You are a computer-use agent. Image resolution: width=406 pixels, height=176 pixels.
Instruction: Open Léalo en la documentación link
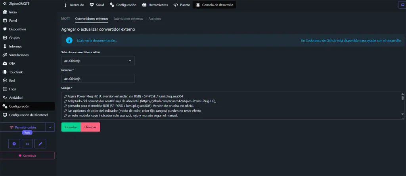click(97, 41)
